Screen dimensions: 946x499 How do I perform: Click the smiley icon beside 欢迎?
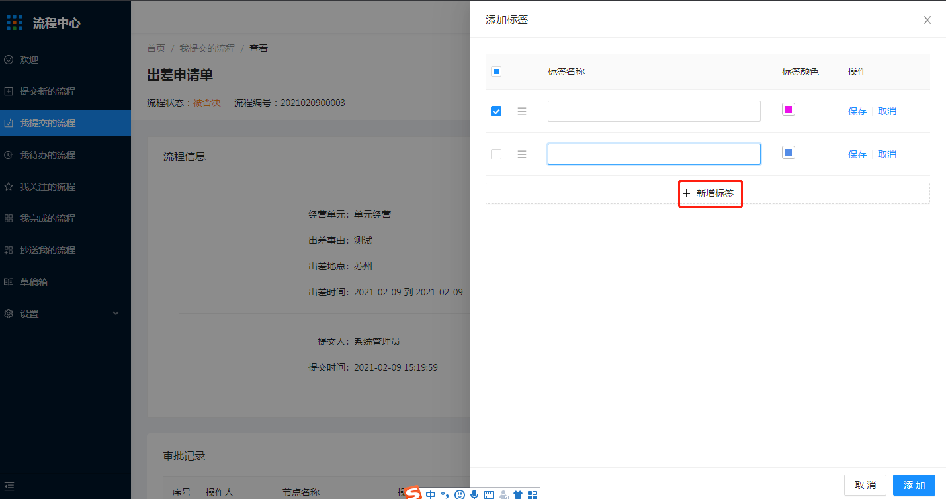9,60
